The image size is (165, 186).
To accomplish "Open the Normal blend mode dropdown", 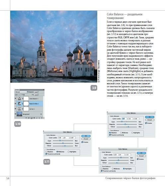I will point(22,92).
